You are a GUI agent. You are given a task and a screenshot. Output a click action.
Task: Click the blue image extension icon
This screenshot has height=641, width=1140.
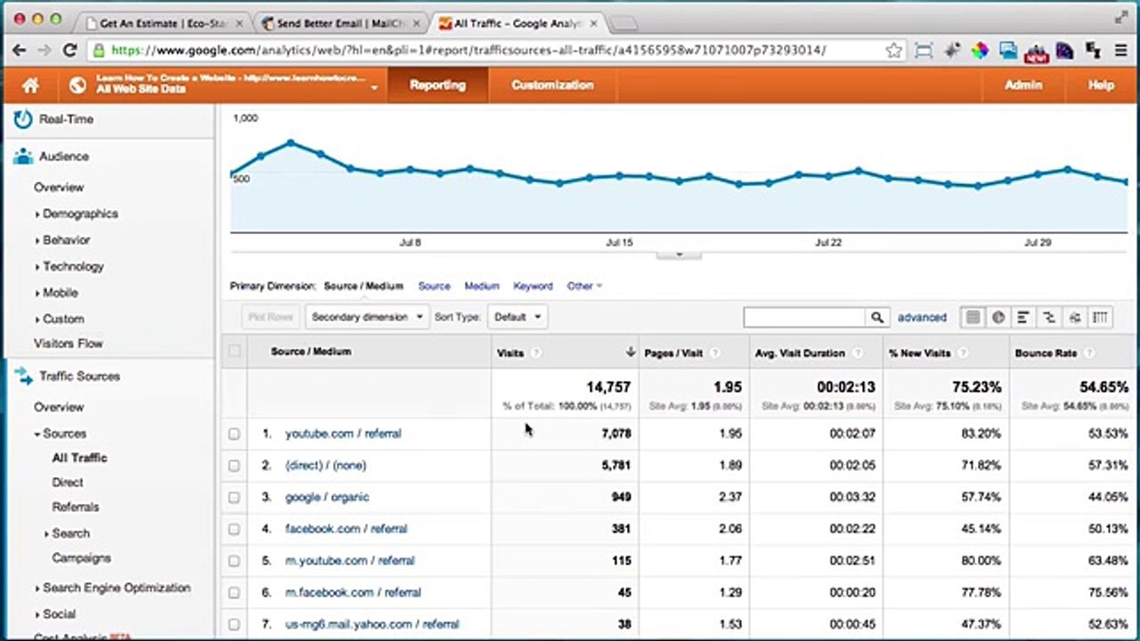1008,51
